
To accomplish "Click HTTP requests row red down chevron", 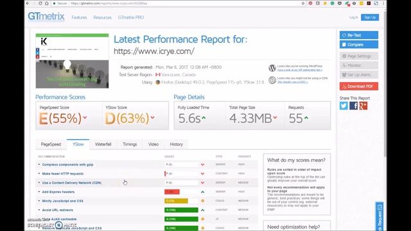I will click(203, 174).
